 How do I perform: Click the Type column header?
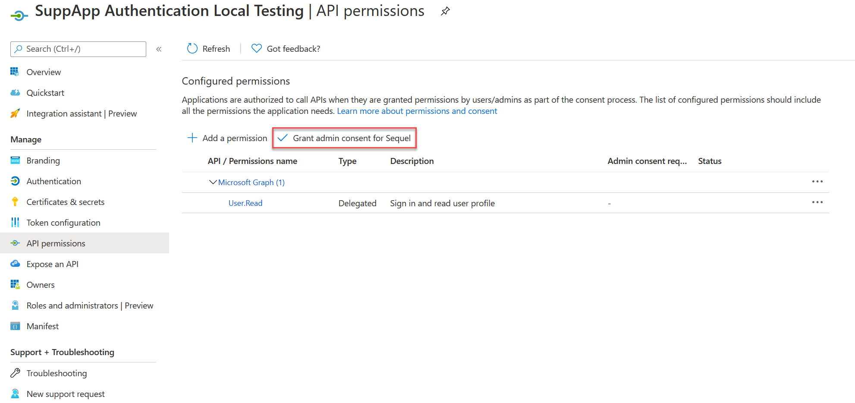[x=347, y=161]
